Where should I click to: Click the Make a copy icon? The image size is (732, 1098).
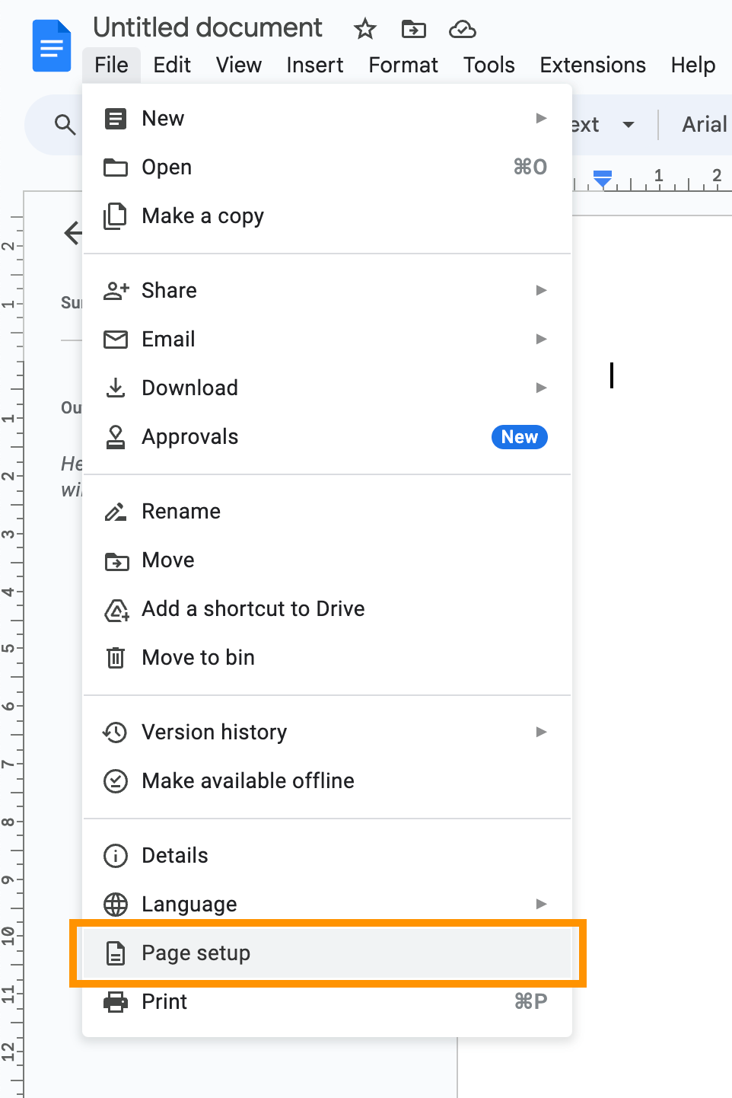coord(116,216)
